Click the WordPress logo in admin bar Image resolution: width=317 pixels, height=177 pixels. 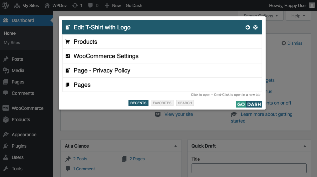click(5, 5)
